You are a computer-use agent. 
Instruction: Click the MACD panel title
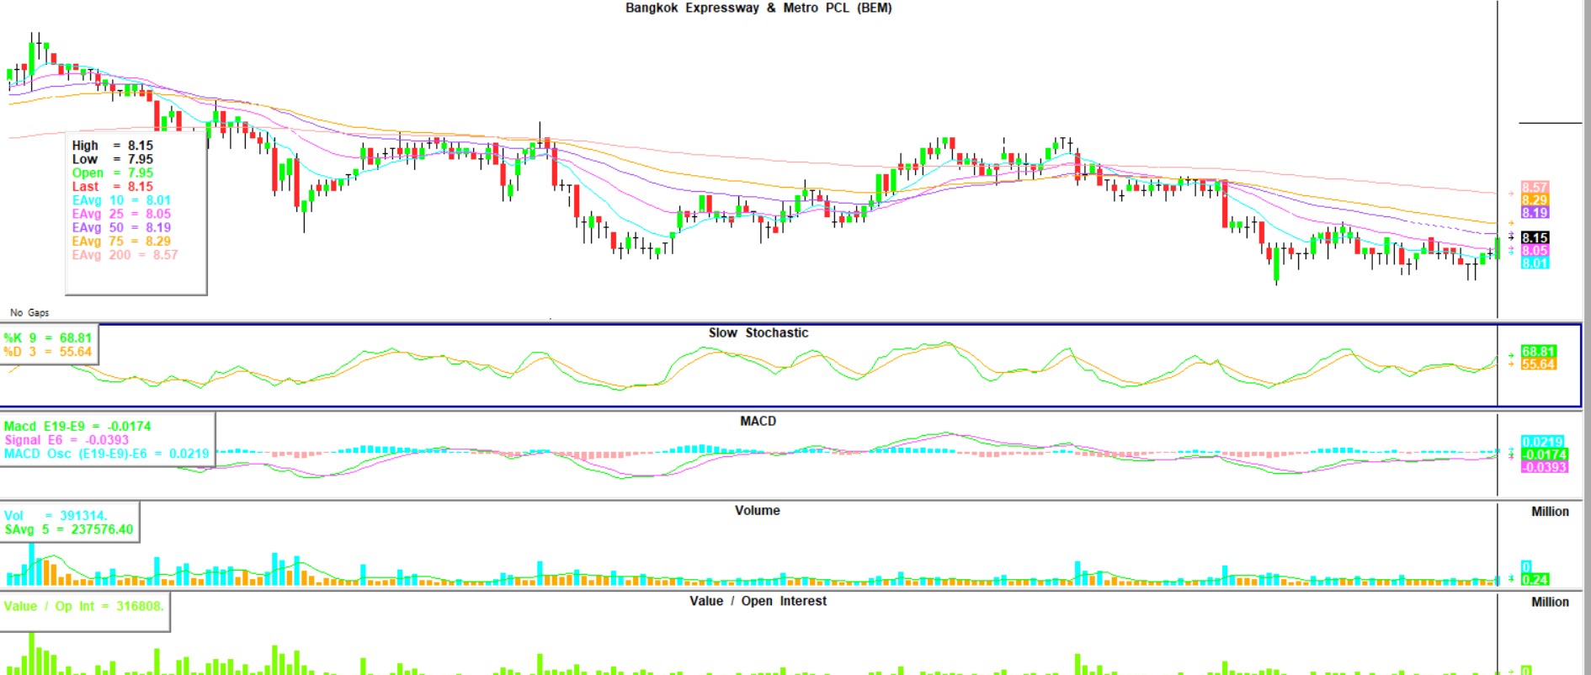click(758, 421)
